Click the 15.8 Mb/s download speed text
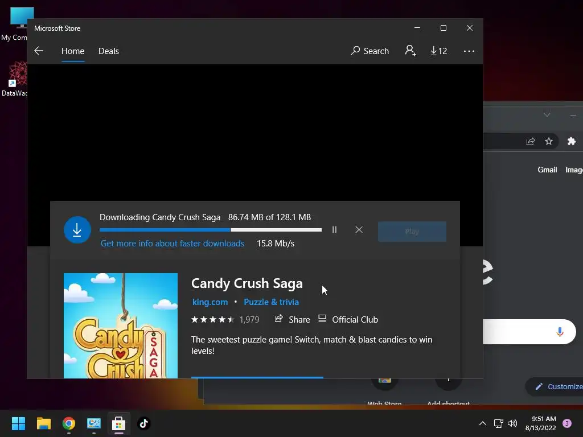This screenshot has width=583, height=437. point(276,244)
